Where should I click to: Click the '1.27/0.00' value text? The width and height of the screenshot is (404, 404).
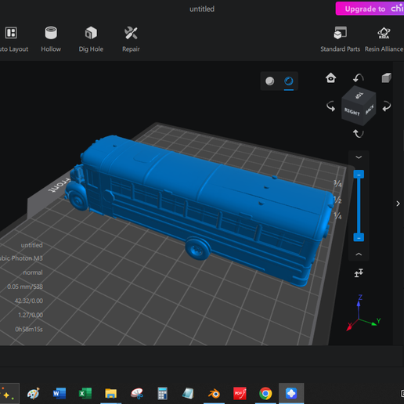pyautogui.click(x=31, y=315)
